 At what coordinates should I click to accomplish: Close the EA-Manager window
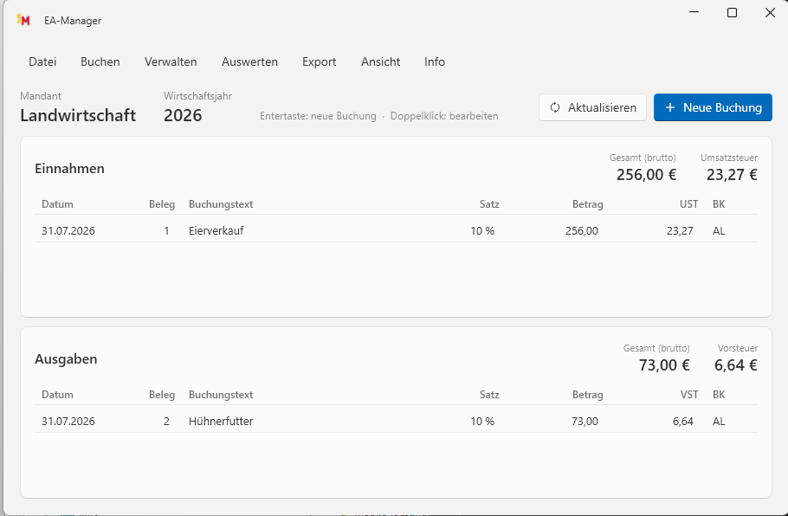coord(770,13)
